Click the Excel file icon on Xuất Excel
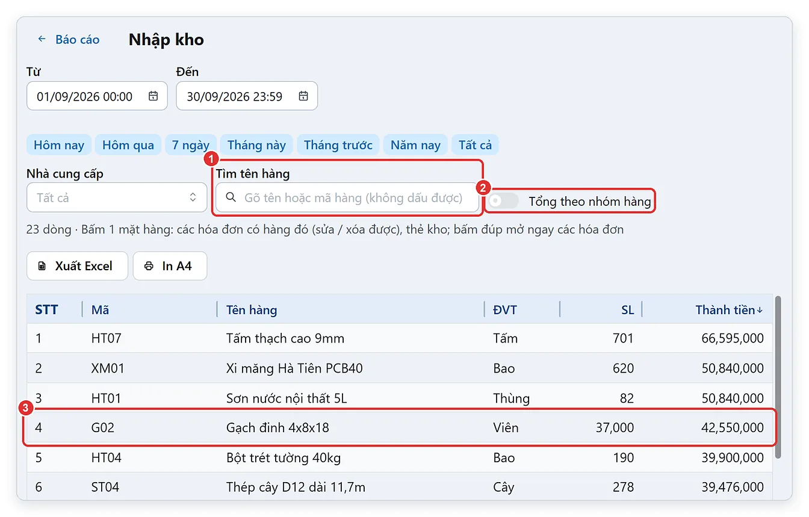Screen dimensions: 809x517 click(x=42, y=266)
